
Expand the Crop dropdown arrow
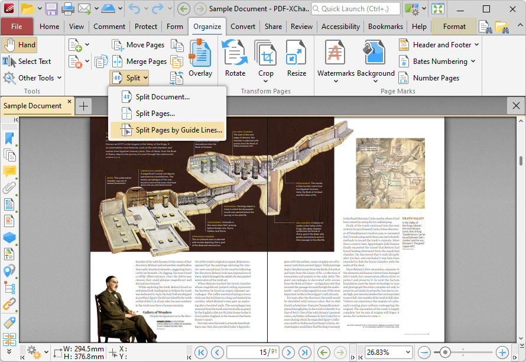pyautogui.click(x=266, y=81)
